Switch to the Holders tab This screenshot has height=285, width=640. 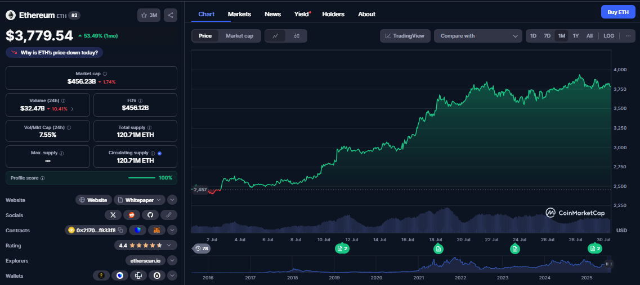point(333,14)
